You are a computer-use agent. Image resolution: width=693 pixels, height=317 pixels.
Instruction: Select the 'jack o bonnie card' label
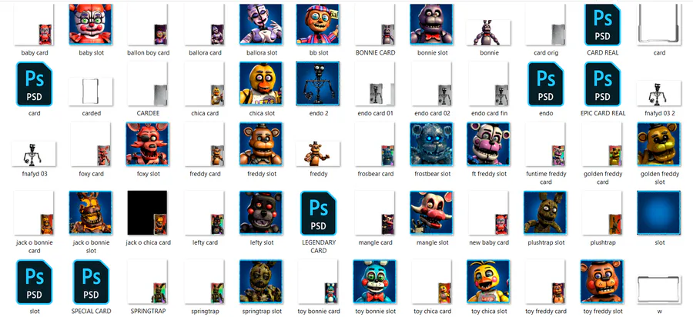35,247
